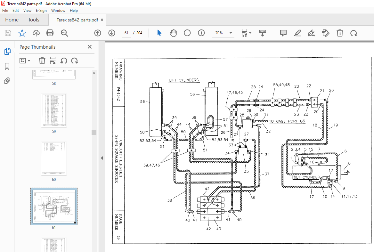Activate the Selection arrow tool
The height and width of the screenshot is (252, 374).
pos(159,33)
